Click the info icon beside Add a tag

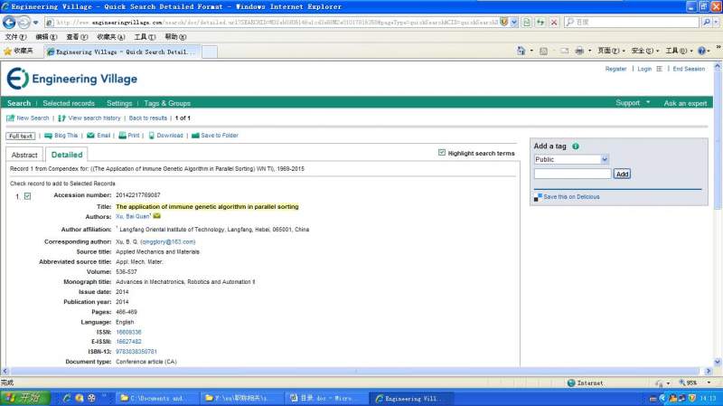[x=576, y=146]
